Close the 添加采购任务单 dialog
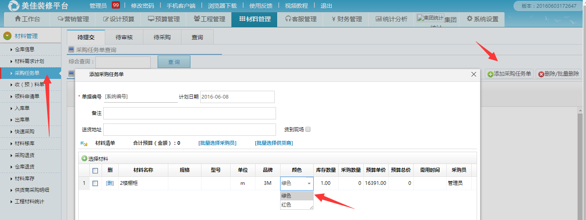This screenshot has width=586, height=220. [473, 74]
